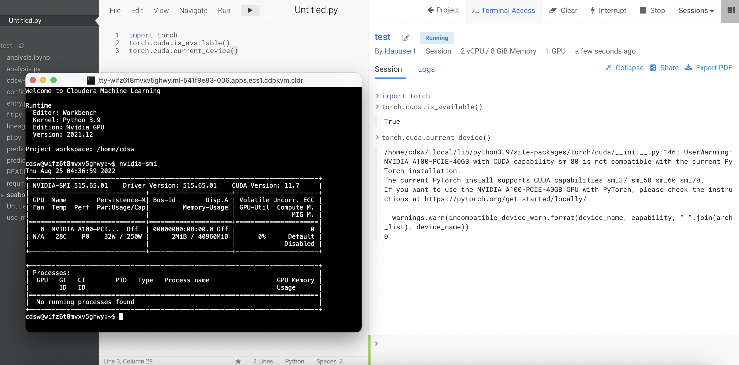Open analysis.ipynb in the file list
The height and width of the screenshot is (365, 739).
28,57
